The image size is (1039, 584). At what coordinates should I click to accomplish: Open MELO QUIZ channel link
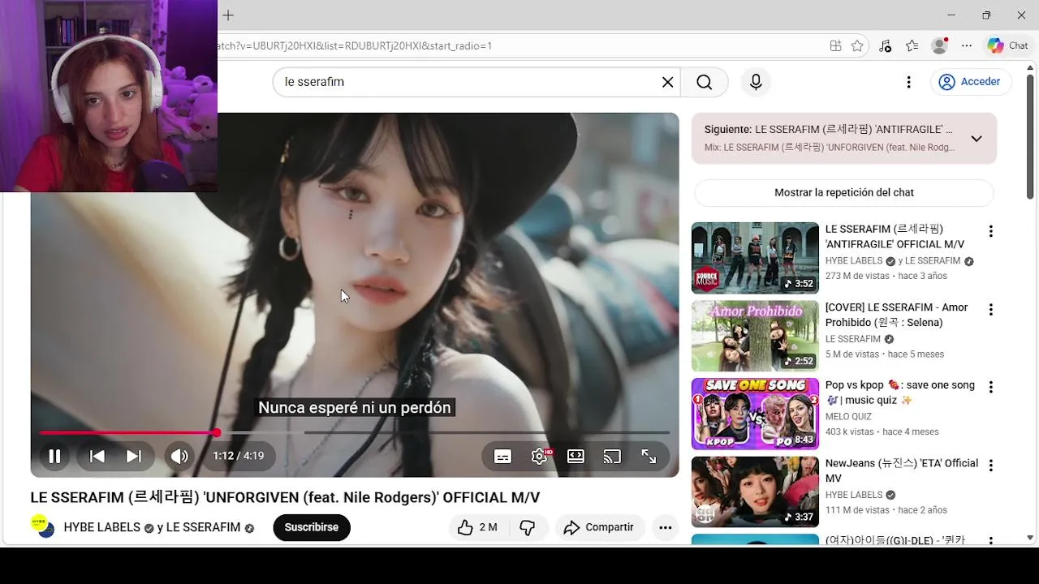point(848,417)
